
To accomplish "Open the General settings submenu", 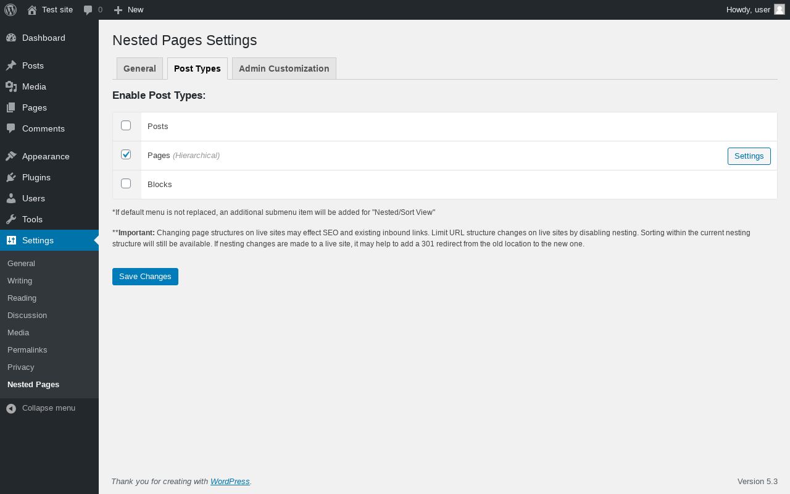I will [x=21, y=264].
